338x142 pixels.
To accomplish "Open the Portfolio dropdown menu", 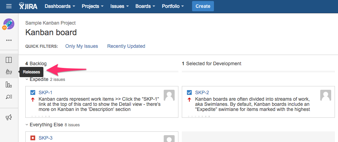I will point(173,6).
